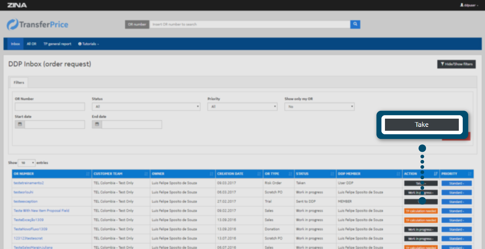Click the highlighted Take button callout
485x249 pixels.
422,125
